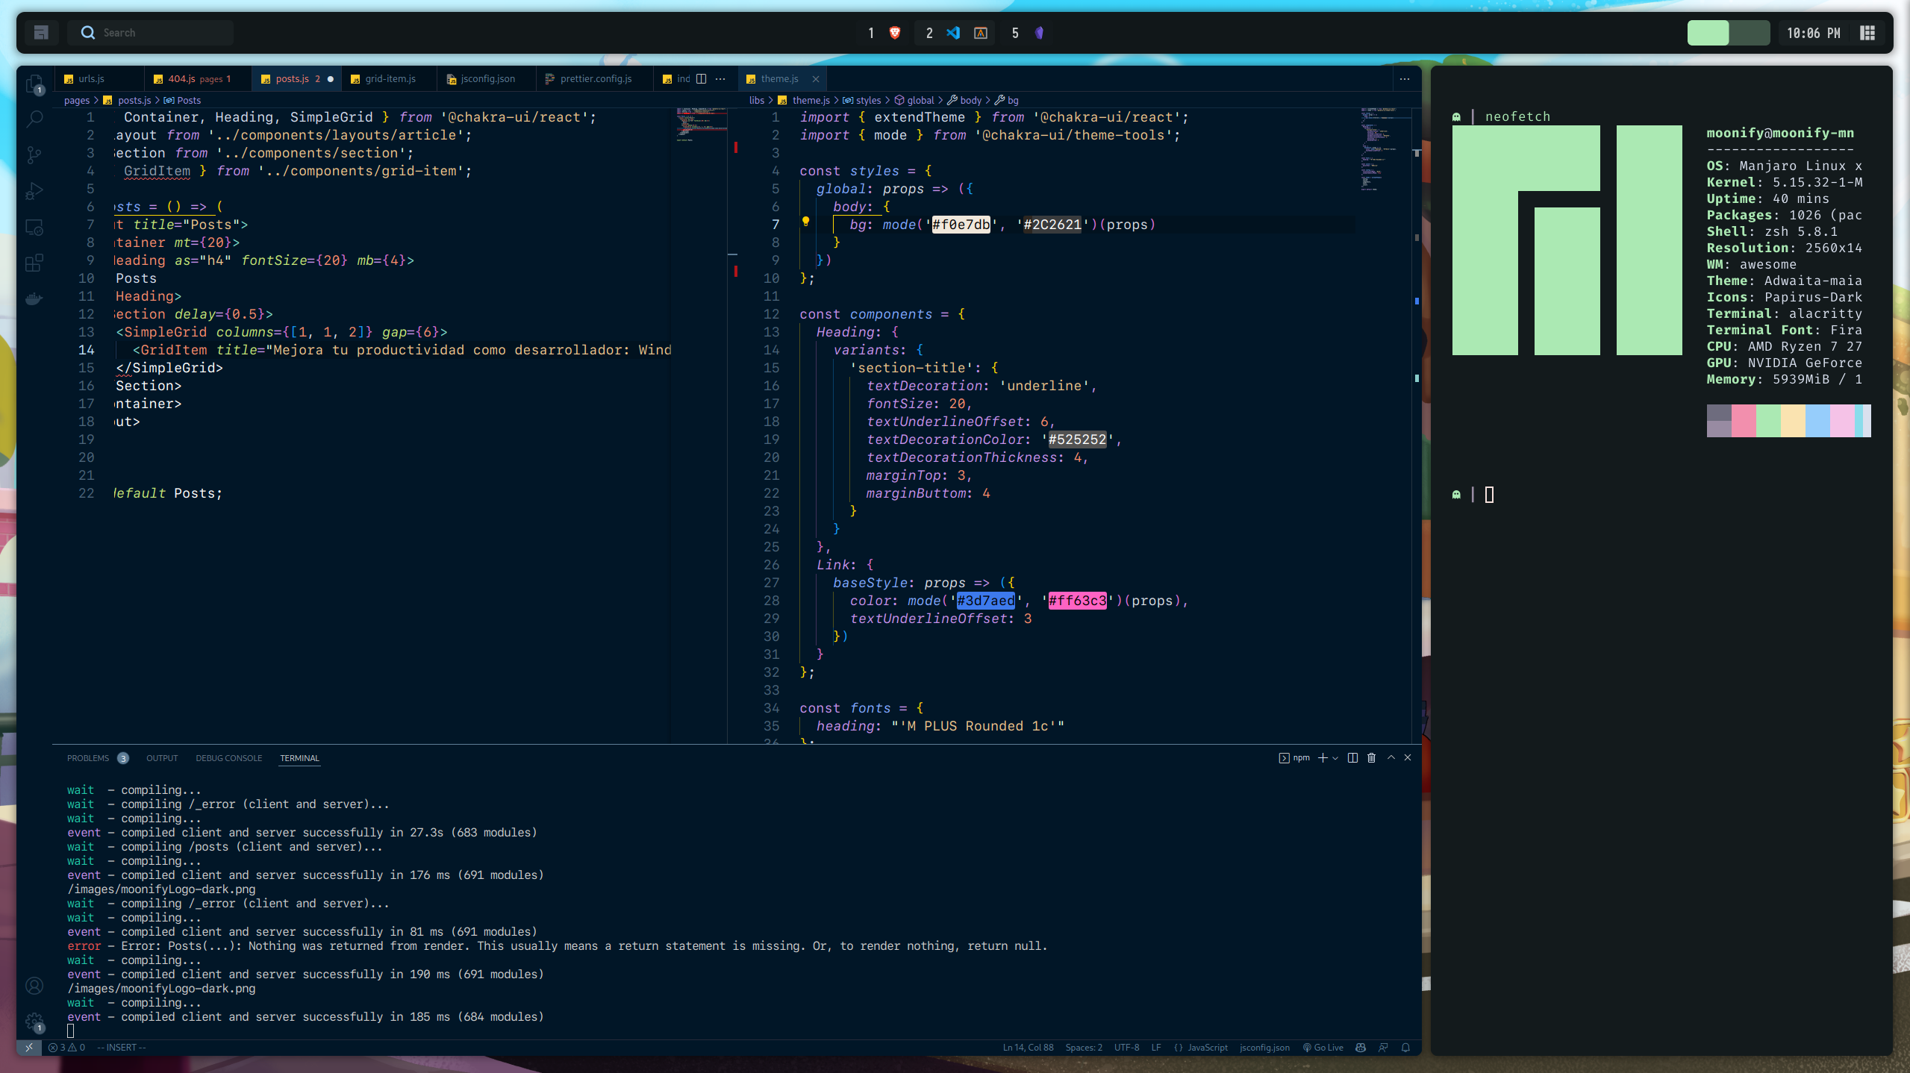Switch to the prettier.config.js tab
Image resolution: width=1910 pixels, height=1073 pixels.
pyautogui.click(x=595, y=78)
